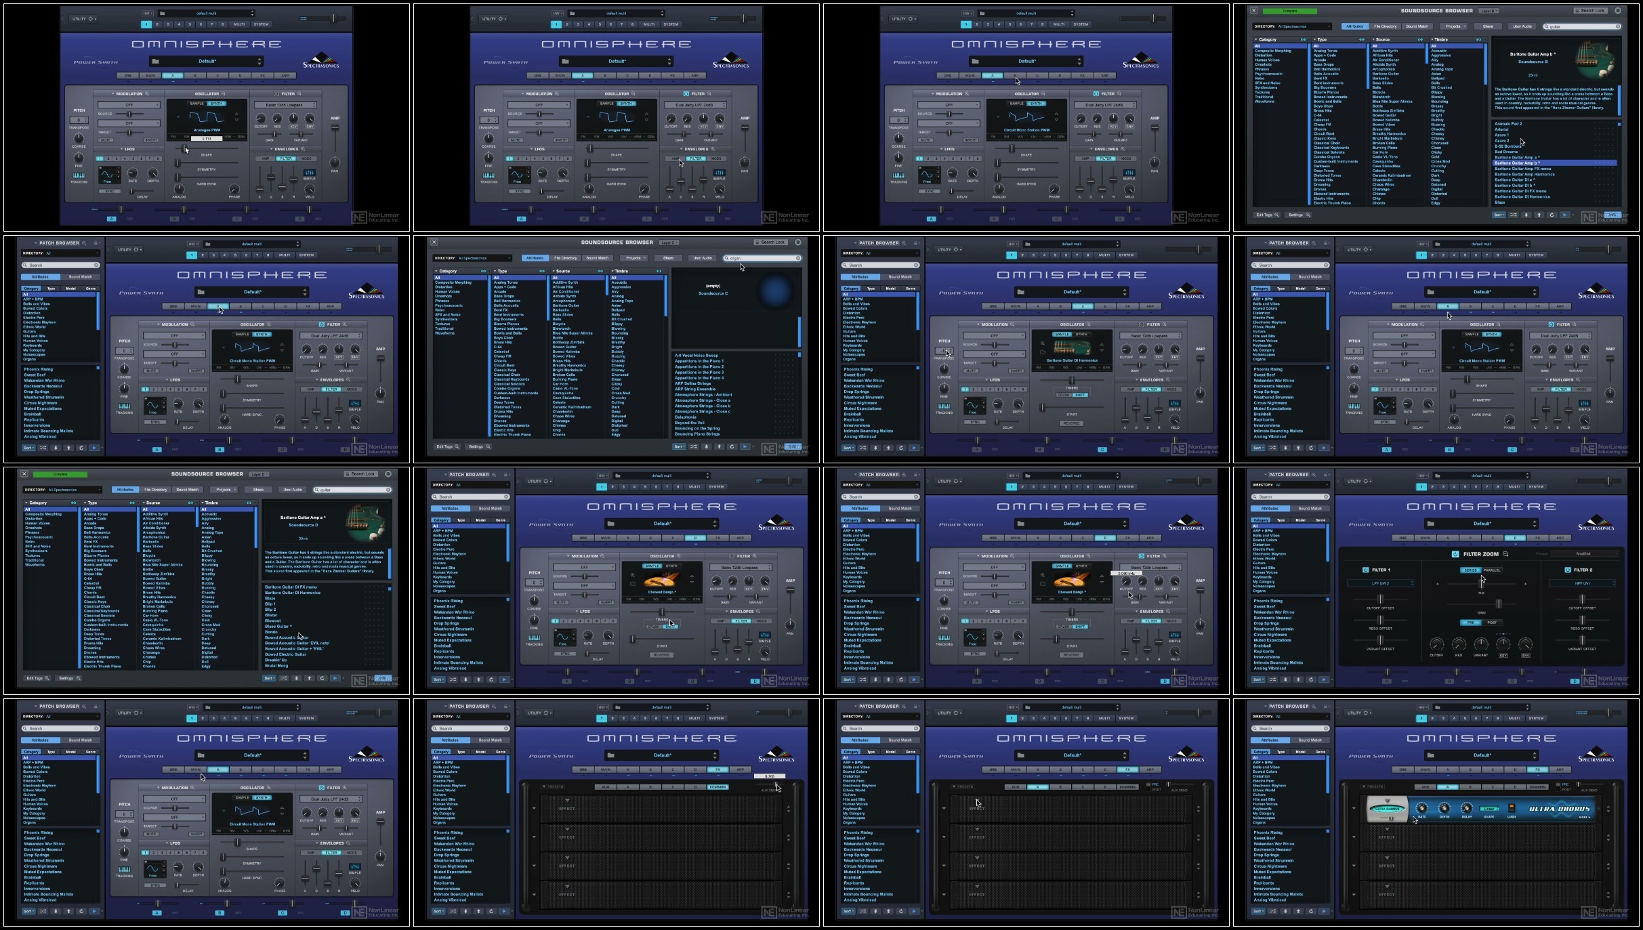Click the Filter 1 Cutoff Offset slider
Viewport: 1643px width, 930px height.
click(x=1380, y=599)
